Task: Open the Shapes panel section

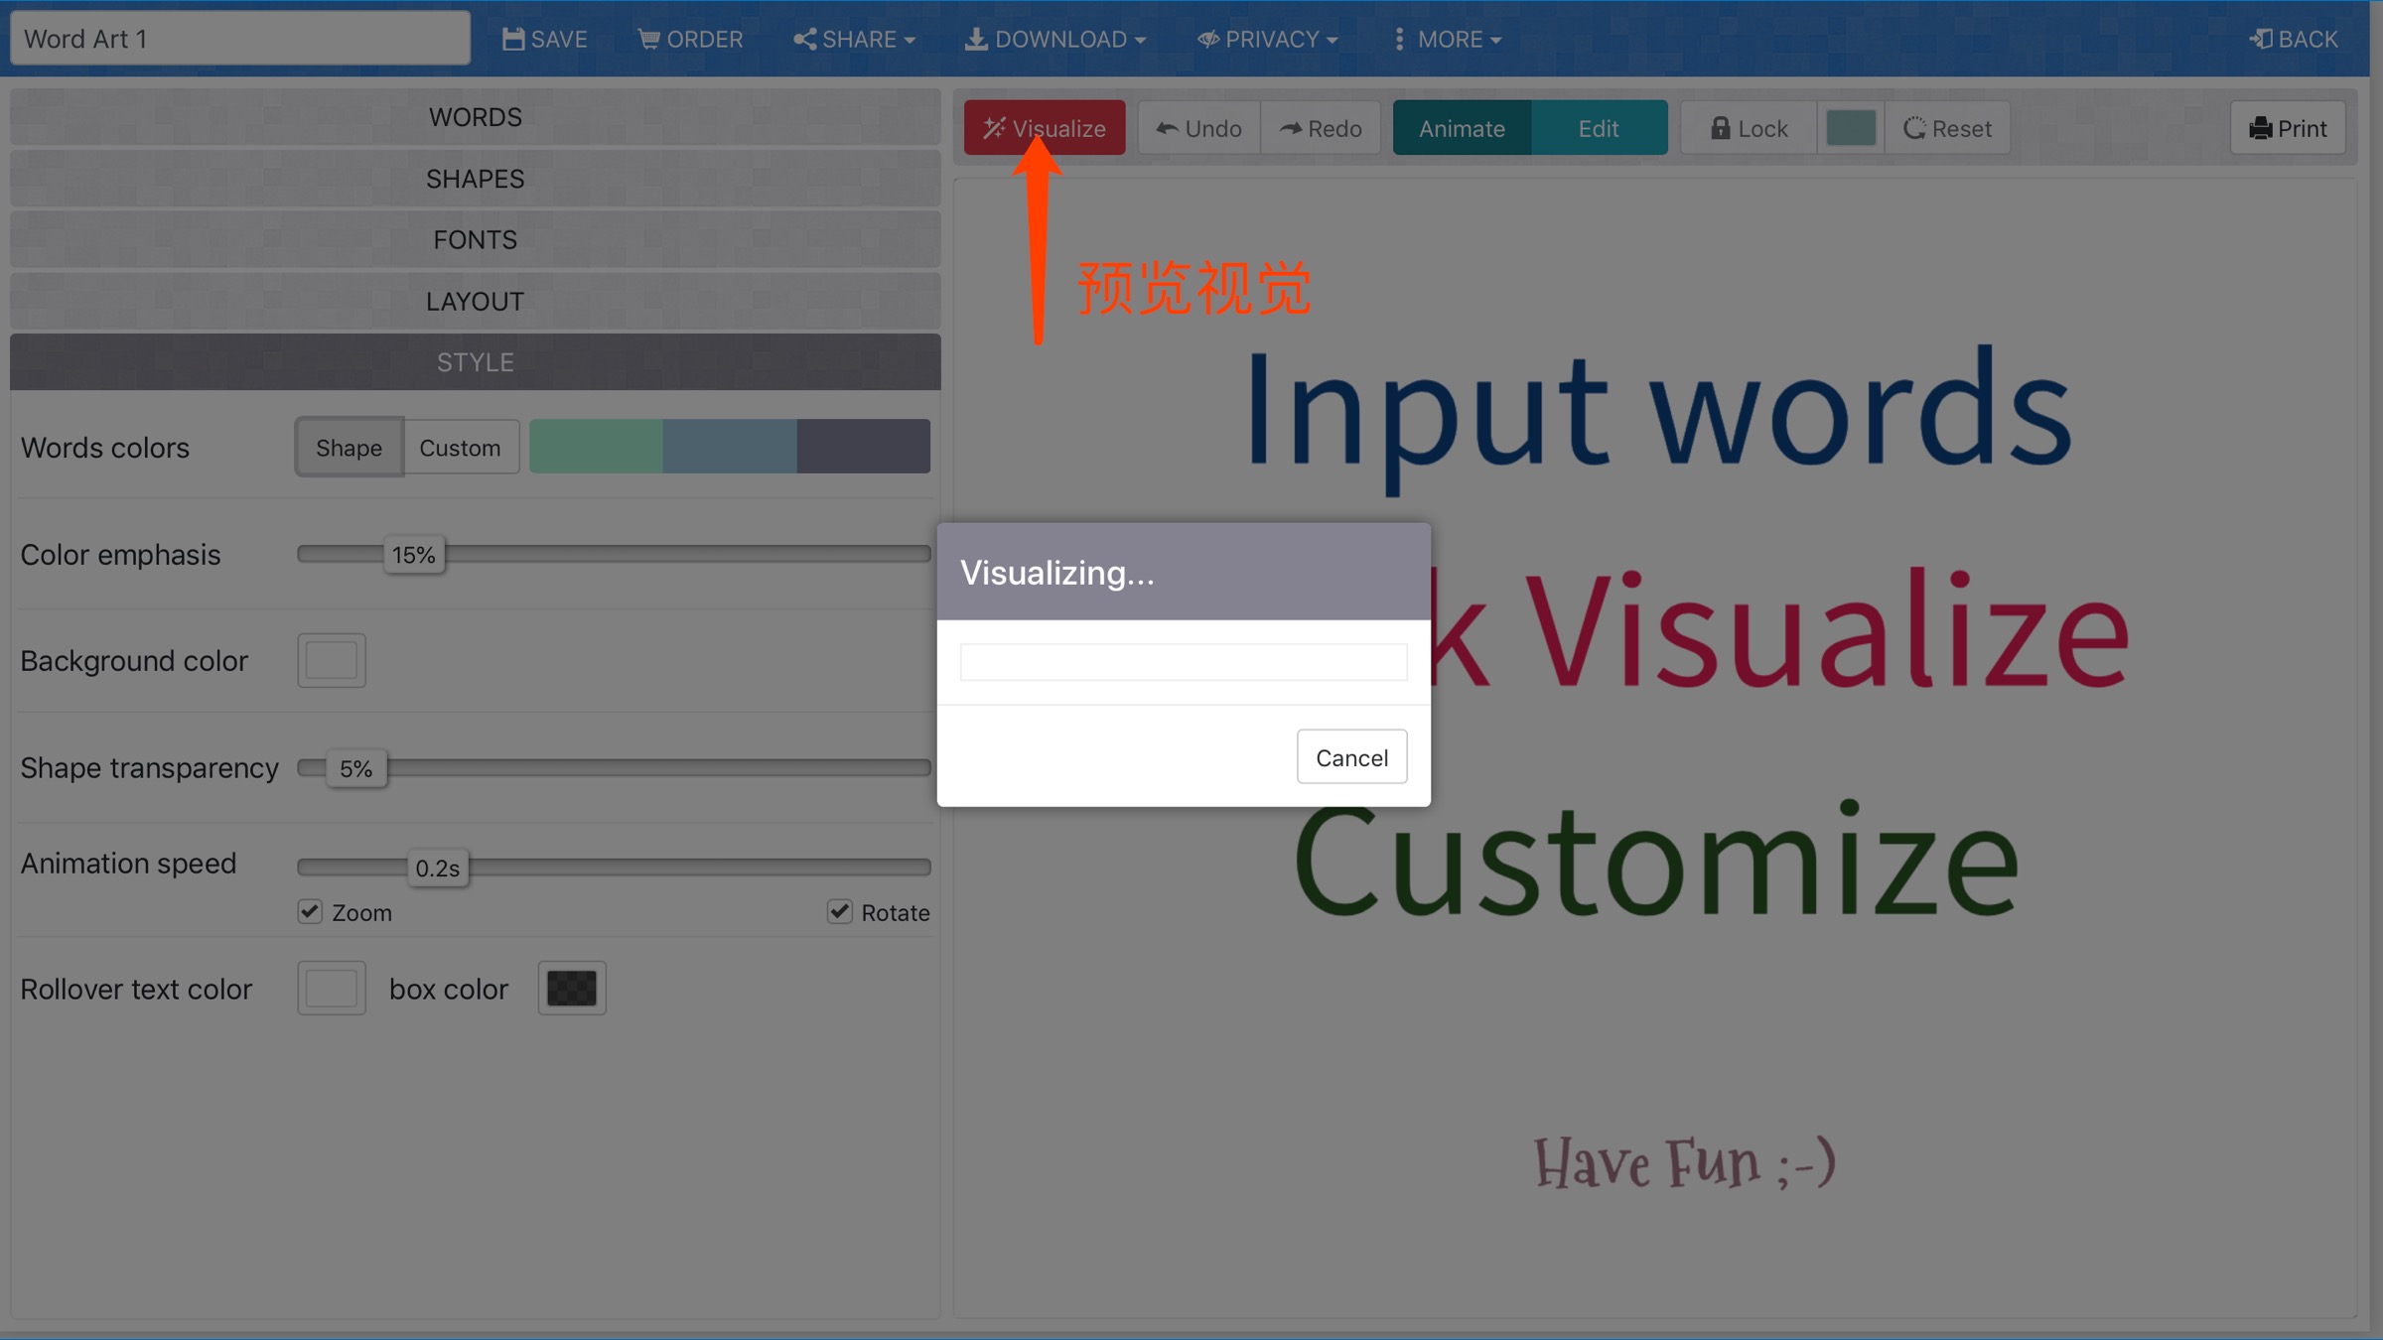Action: pyautogui.click(x=475, y=179)
